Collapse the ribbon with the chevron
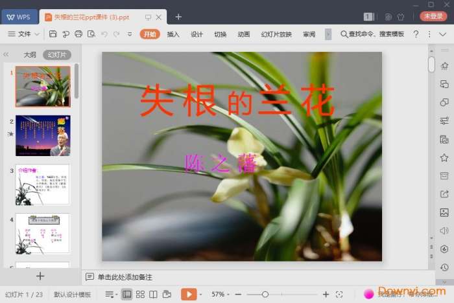Image resolution: width=454 pixels, height=303 pixels. click(x=443, y=34)
